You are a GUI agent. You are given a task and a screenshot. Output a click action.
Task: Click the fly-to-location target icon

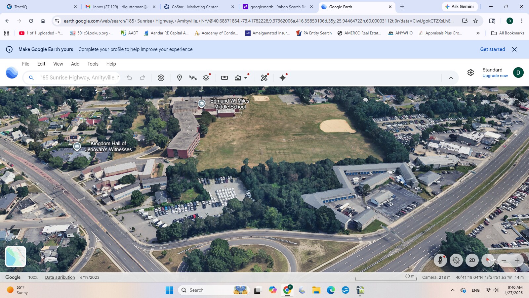[x=456, y=260]
